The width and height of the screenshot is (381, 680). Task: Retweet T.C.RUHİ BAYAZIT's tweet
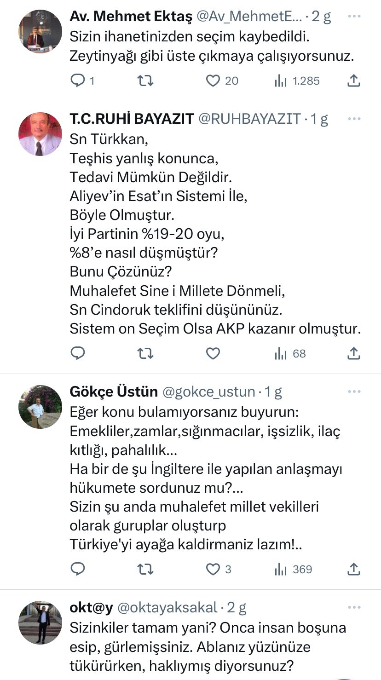point(145,353)
